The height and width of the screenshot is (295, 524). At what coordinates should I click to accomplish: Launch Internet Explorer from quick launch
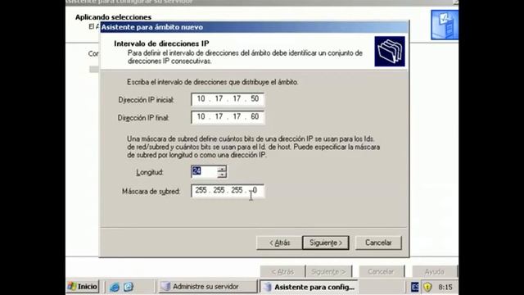click(115, 287)
